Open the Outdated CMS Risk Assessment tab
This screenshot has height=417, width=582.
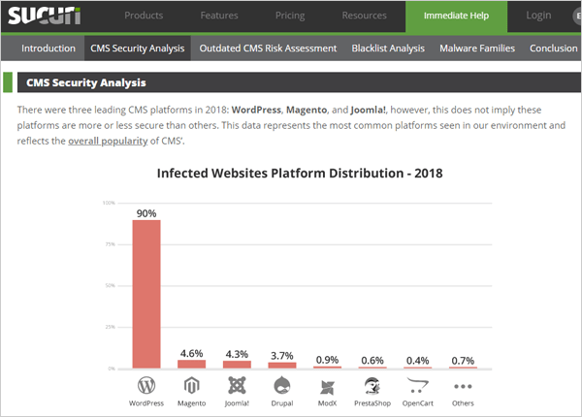point(268,48)
